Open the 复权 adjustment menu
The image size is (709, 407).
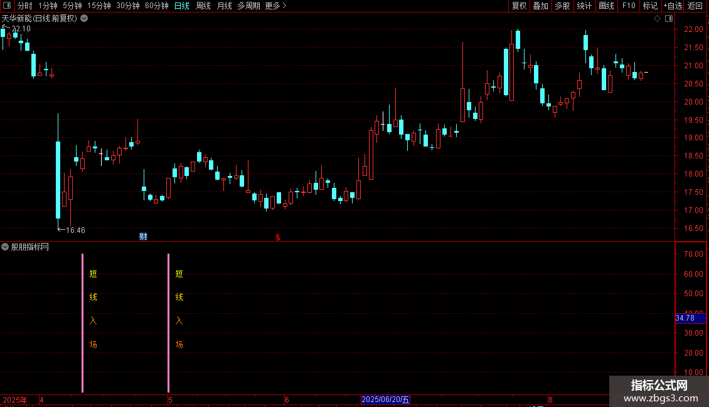click(519, 6)
